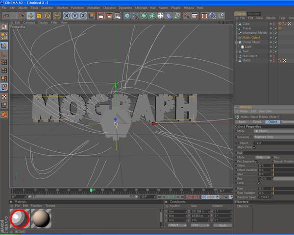Activate the Scale tool
Image resolution: width=294 pixels, height=235 pixels.
[39, 16]
